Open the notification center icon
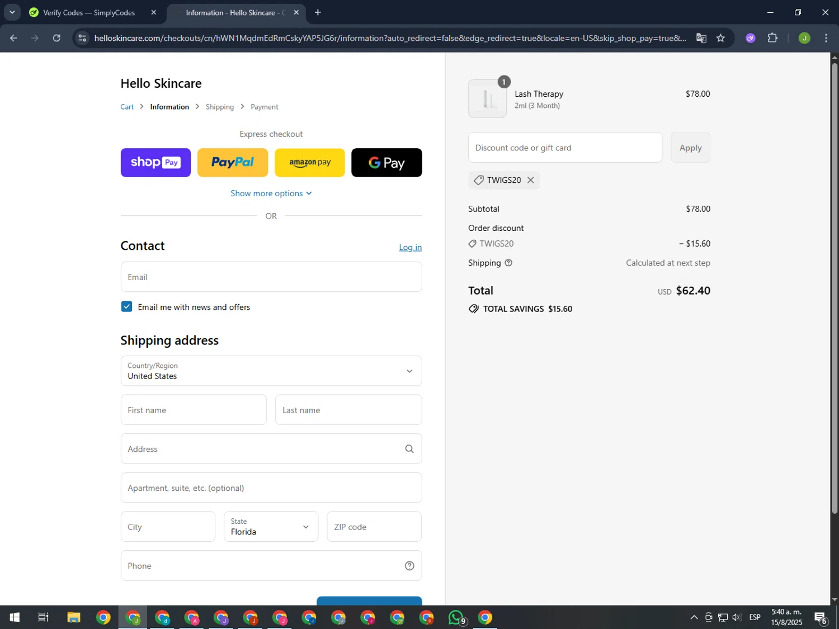This screenshot has width=839, height=629. coord(821,617)
